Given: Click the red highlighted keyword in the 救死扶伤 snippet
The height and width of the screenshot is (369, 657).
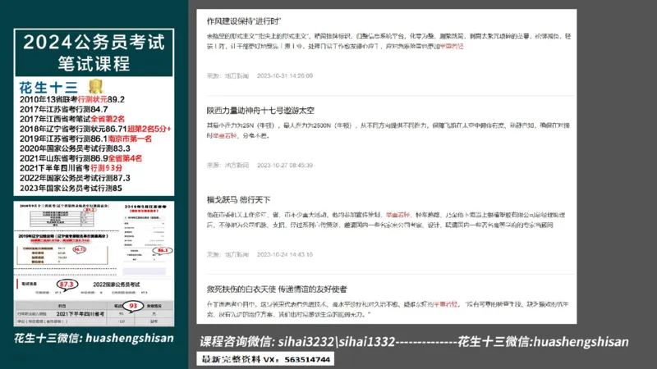Looking at the screenshot, I should tap(445, 304).
